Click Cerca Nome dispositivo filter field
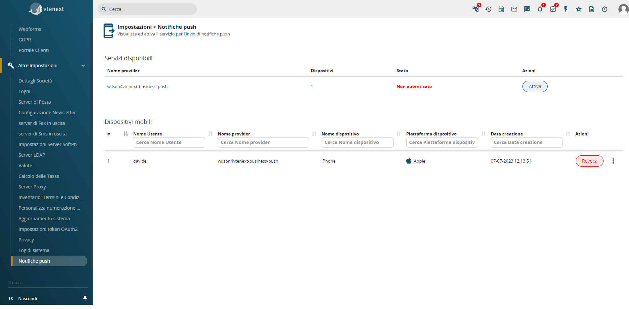Viewport: 629px width, 309px height. click(357, 142)
